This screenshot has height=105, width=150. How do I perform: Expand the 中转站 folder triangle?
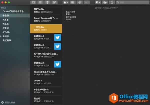click(1, 36)
